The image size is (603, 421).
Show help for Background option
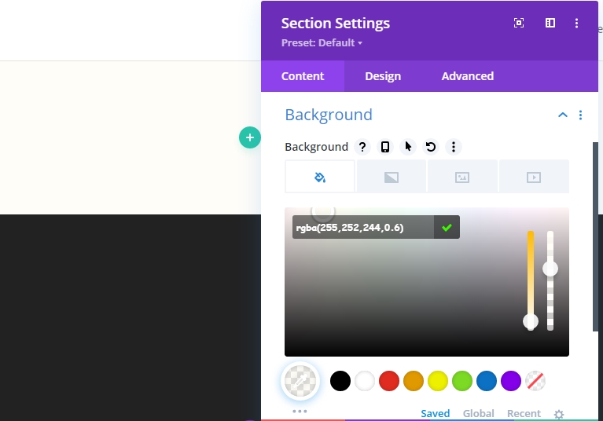pos(362,147)
